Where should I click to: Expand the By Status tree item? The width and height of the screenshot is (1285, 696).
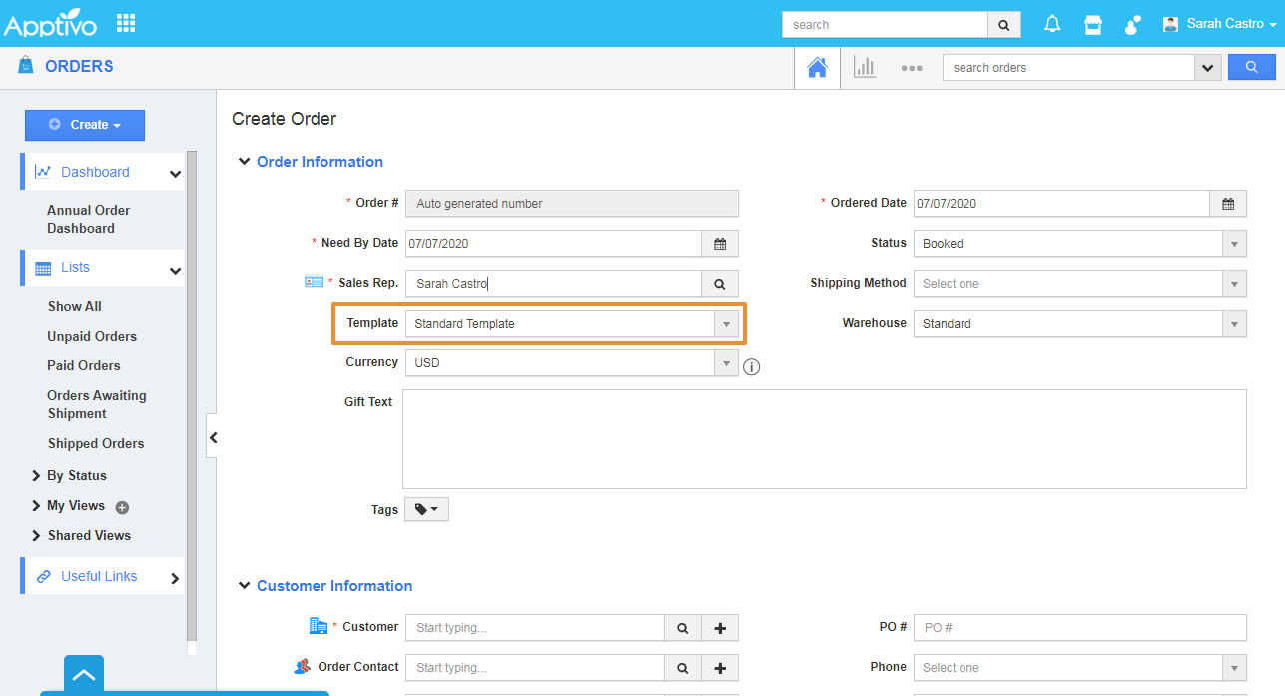(x=37, y=476)
